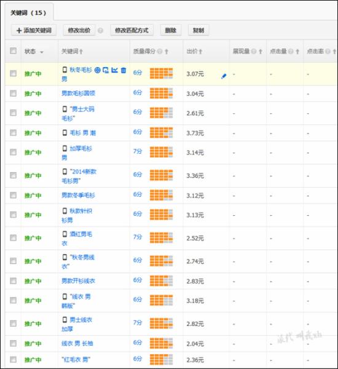The image size is (338, 369).
Task: Click the mobile phone icon before 毛衫 男 潮
Action: pos(65,133)
